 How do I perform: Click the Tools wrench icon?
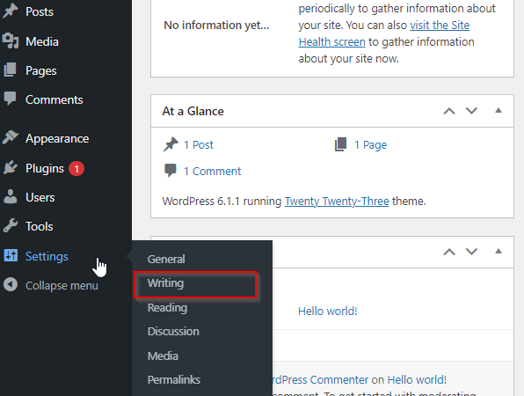pos(11,226)
